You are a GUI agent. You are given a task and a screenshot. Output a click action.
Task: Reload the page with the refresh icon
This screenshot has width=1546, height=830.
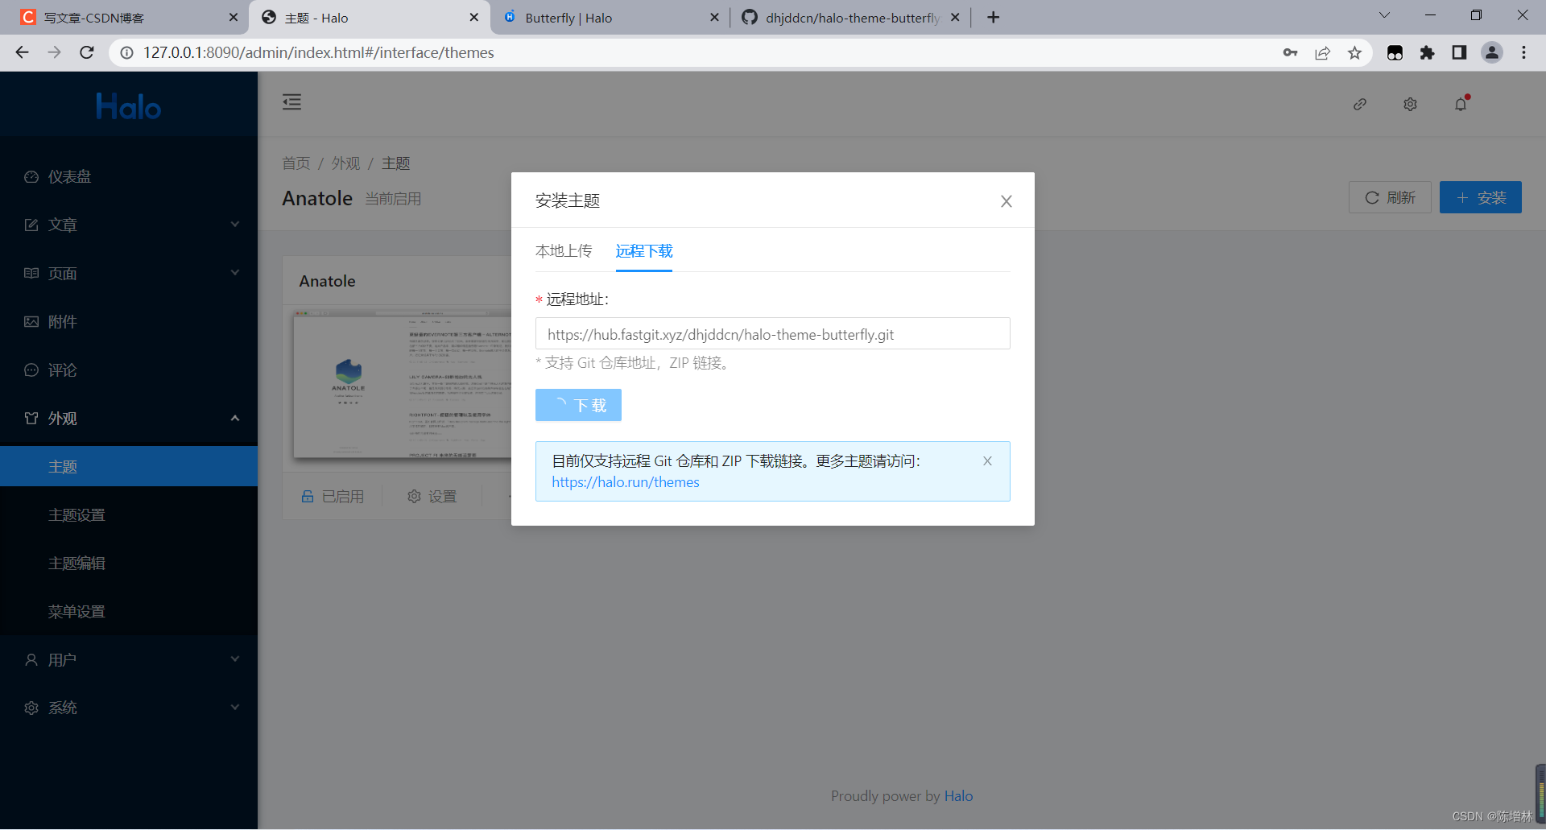[87, 52]
